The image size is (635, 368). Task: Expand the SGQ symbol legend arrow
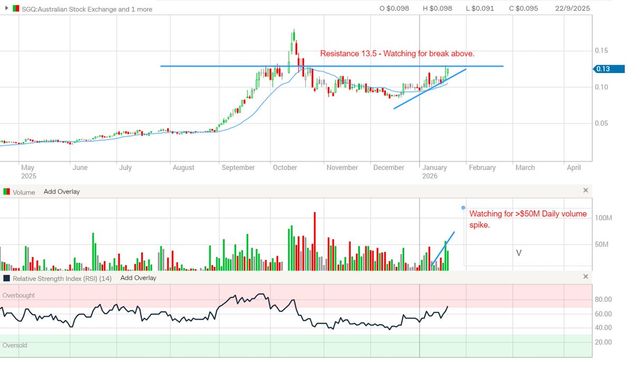6,8
